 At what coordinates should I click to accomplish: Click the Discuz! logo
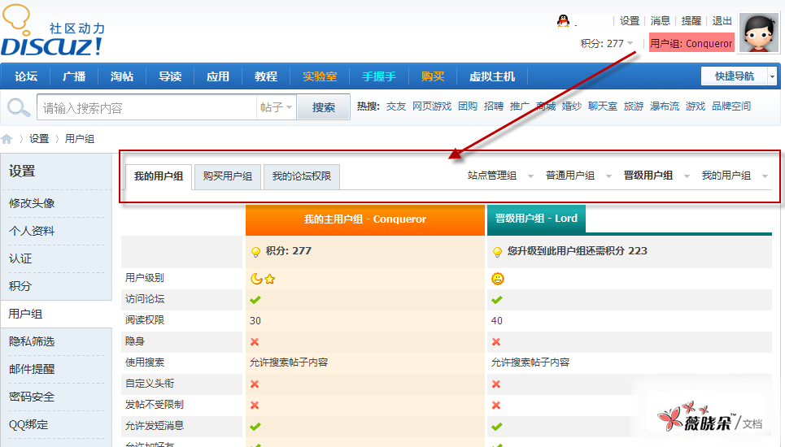(53, 33)
